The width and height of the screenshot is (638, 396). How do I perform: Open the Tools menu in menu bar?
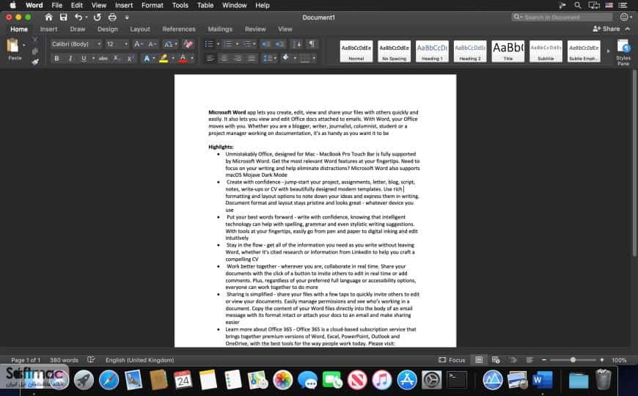180,5
